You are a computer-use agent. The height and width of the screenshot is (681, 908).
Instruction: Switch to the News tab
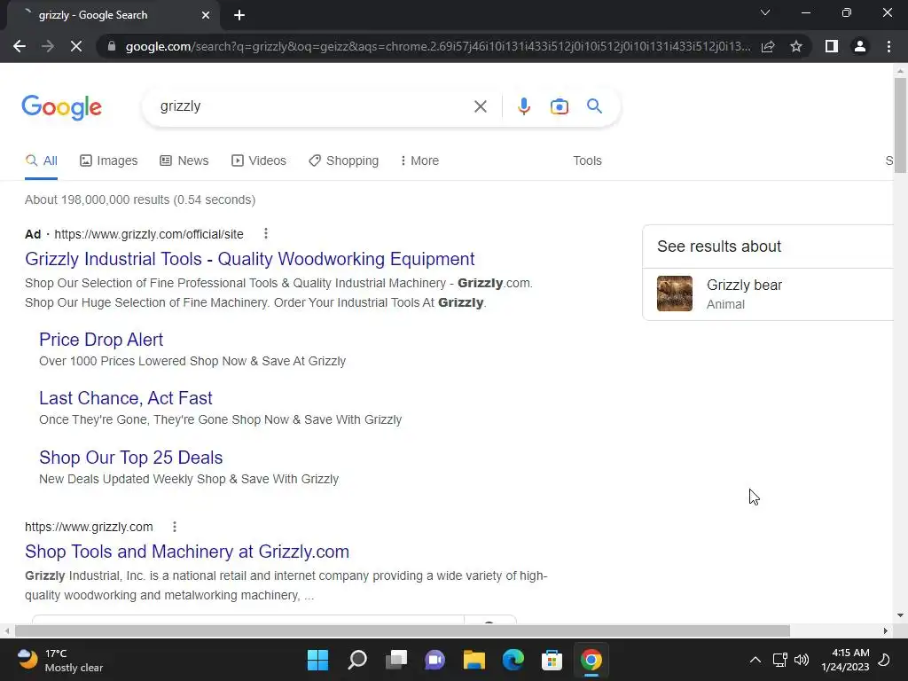coord(184,161)
